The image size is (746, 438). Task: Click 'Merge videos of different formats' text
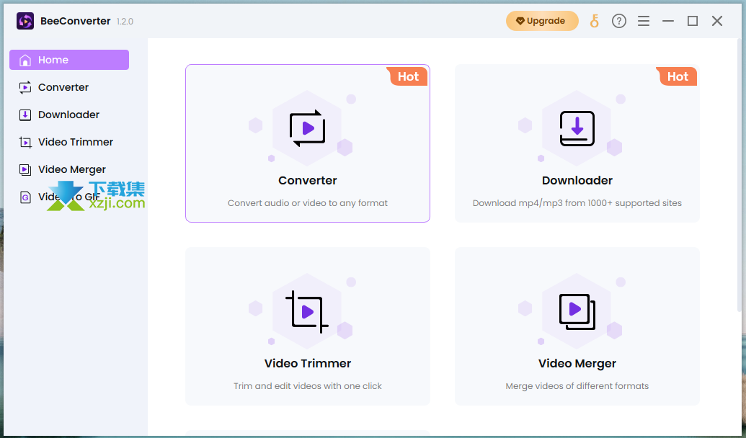click(x=577, y=386)
